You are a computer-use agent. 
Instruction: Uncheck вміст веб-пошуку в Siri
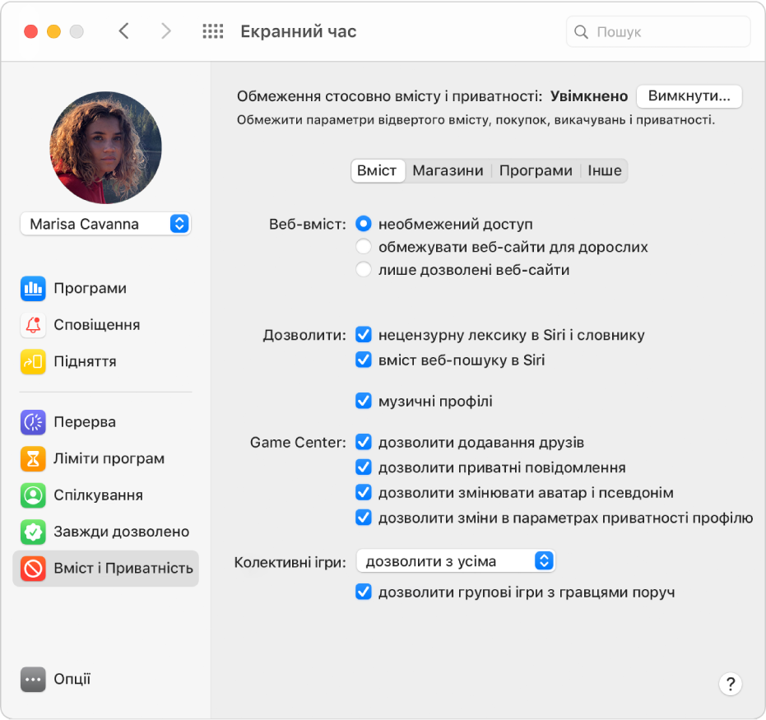point(363,358)
